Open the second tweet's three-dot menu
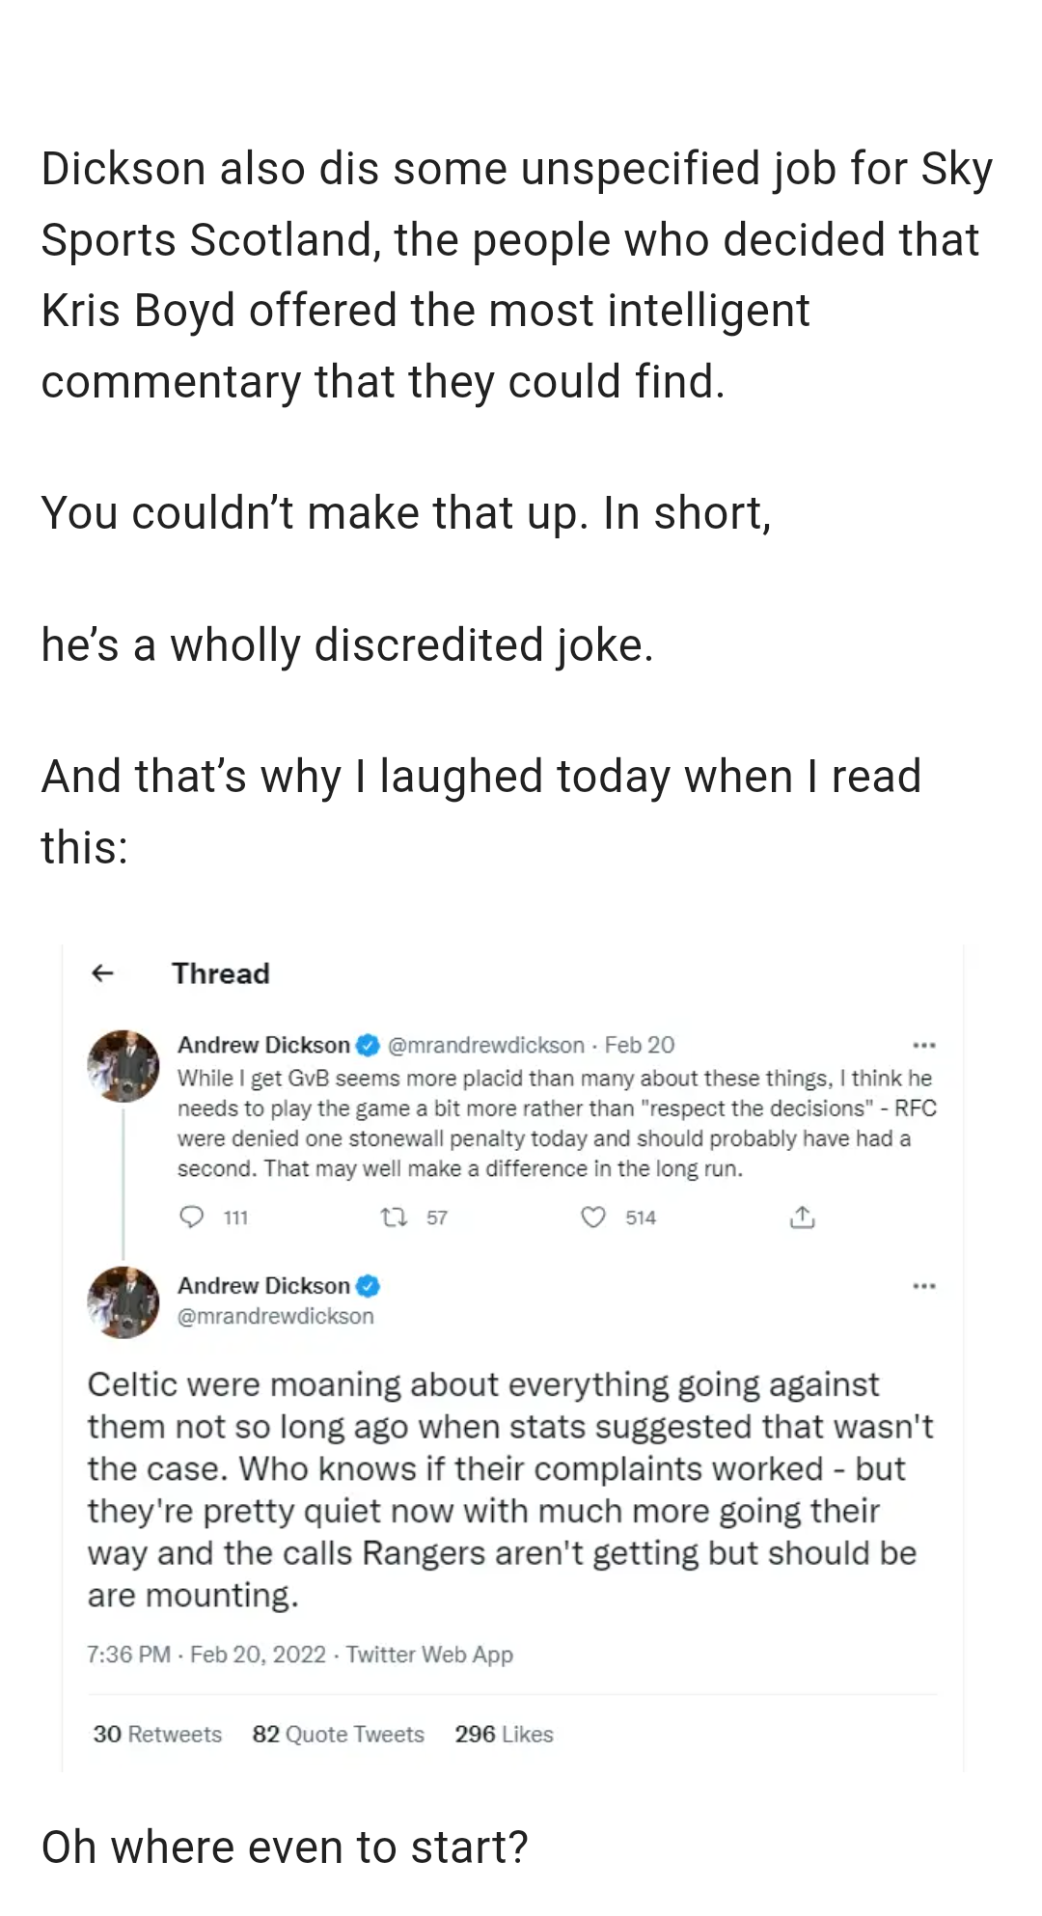The width and height of the screenshot is (1042, 1916). click(923, 1286)
